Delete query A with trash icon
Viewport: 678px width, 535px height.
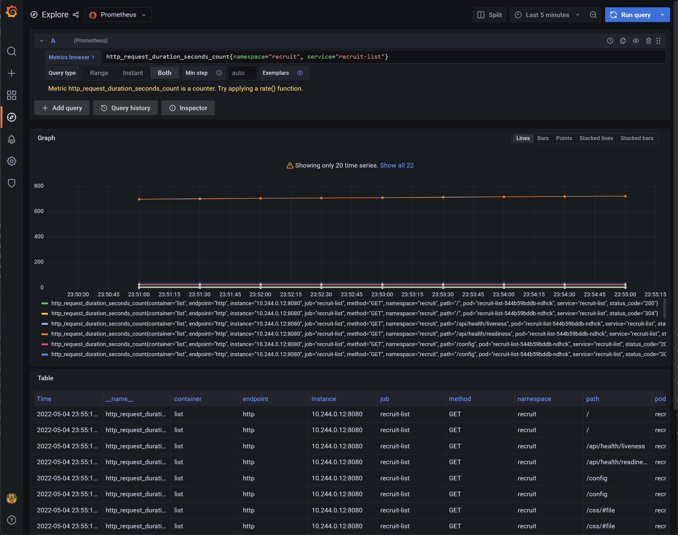click(x=649, y=41)
